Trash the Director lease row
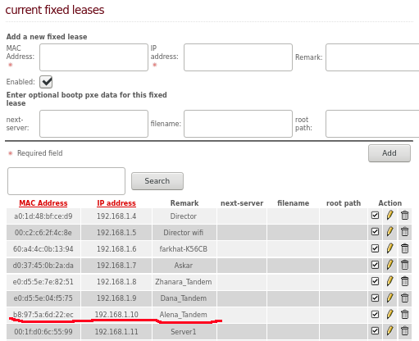This screenshot has height=341, width=419. [x=405, y=216]
